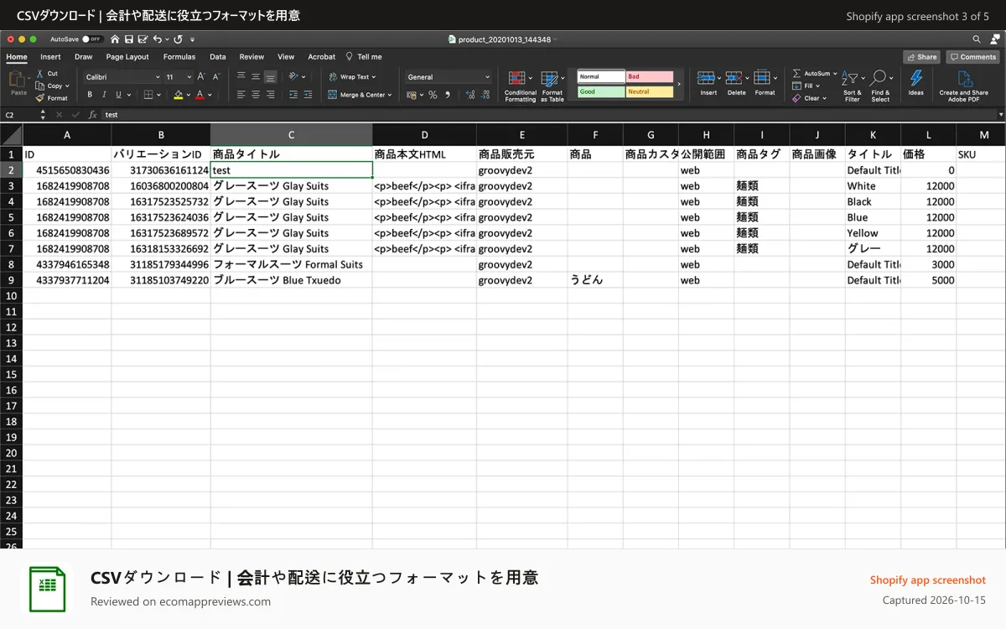Click cell フォーマルスーツ Formal Suits

(291, 264)
